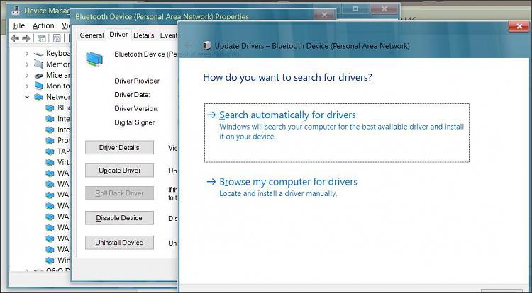Open the Action menu in Device Manager
Screen dimensions: 532x293
[x=43, y=25]
